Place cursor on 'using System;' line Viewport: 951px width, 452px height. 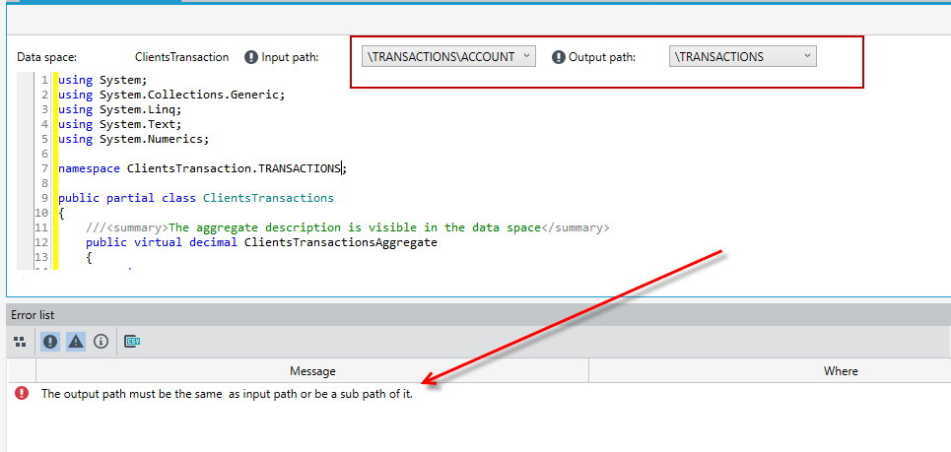click(102, 80)
